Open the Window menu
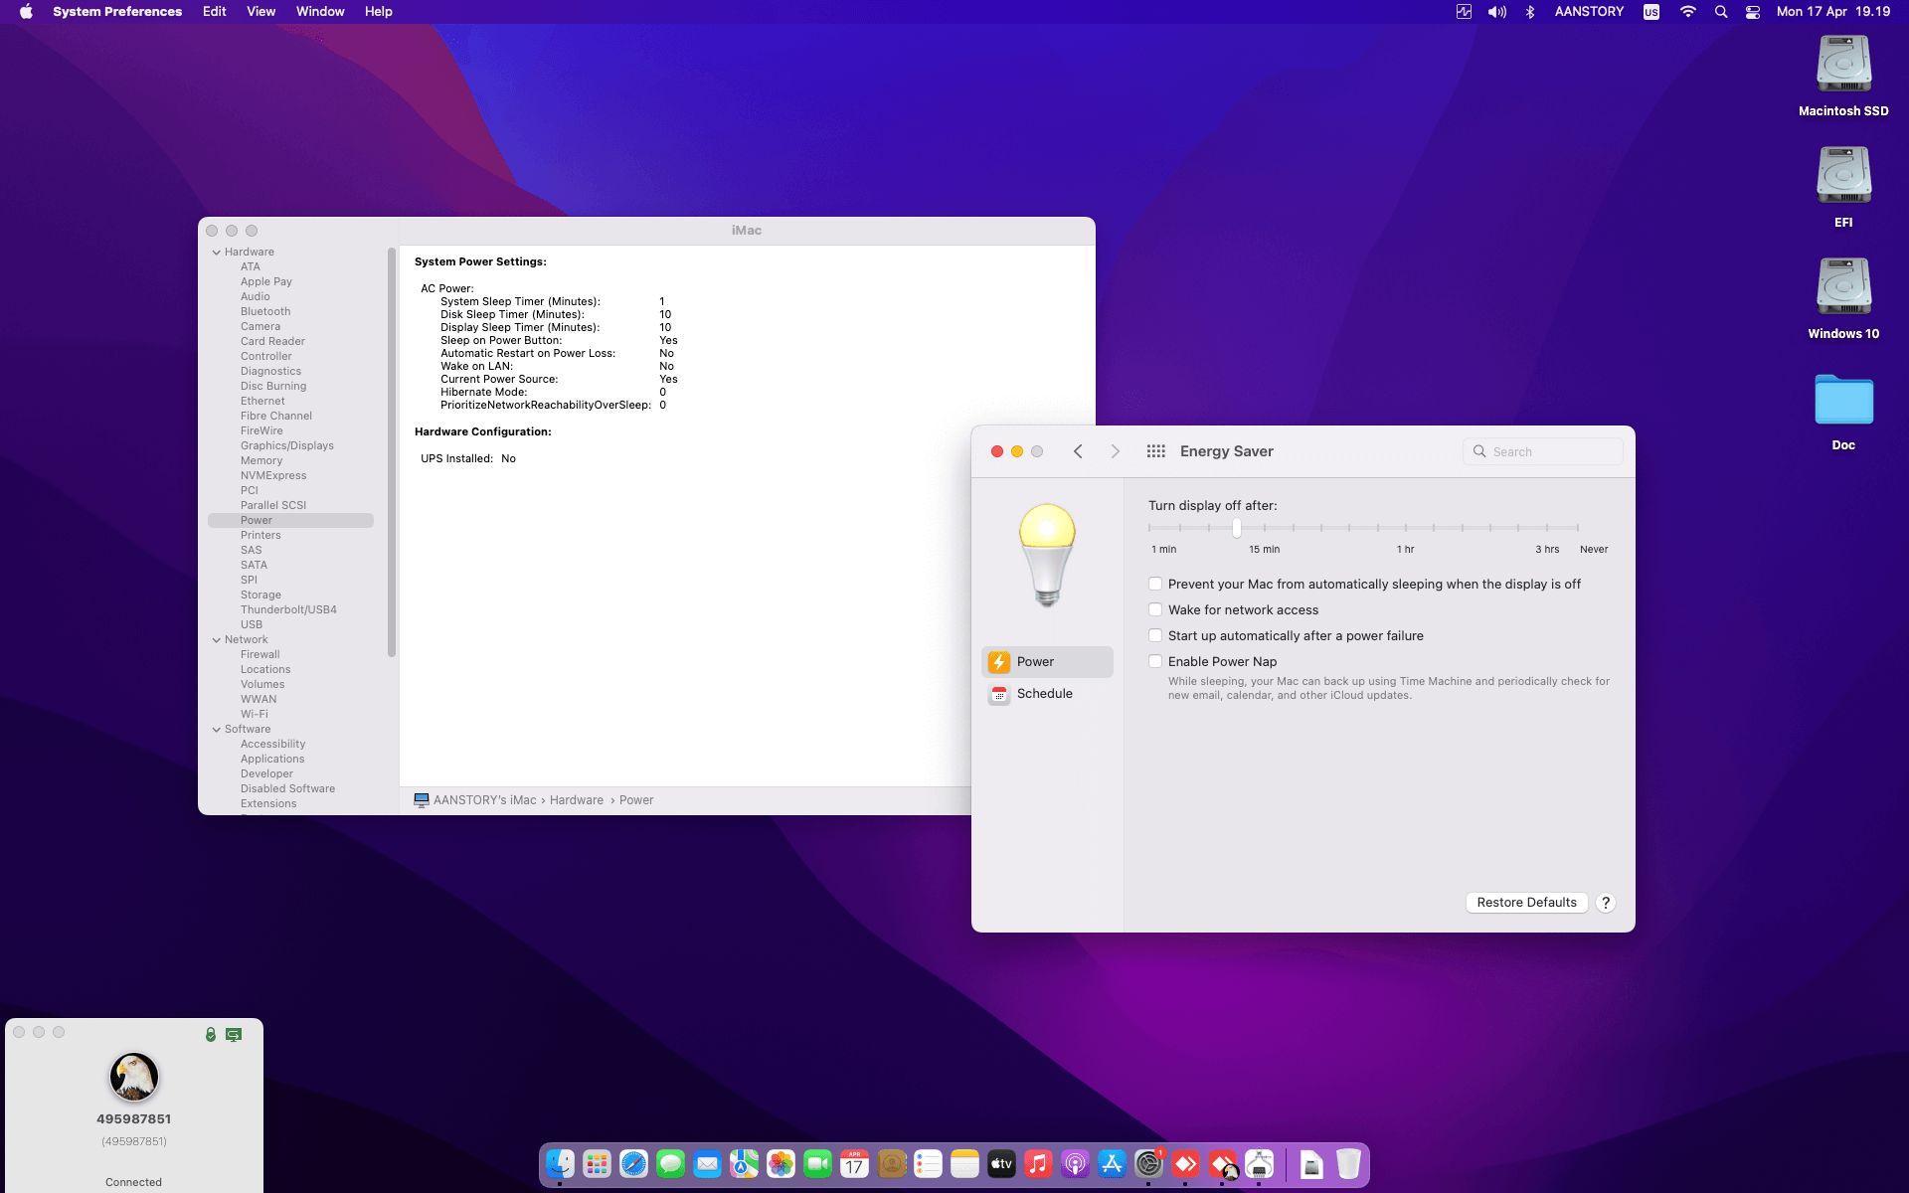Viewport: 1909px width, 1193px height. coord(319,12)
